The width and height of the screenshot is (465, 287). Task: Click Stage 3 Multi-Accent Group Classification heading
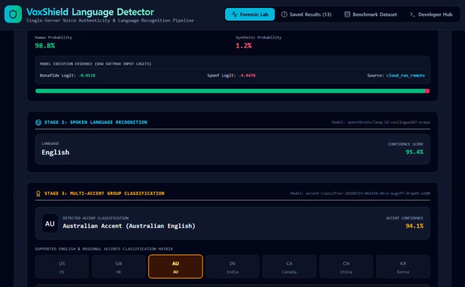tap(104, 193)
